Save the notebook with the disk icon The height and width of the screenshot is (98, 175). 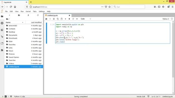[x=46, y=19]
